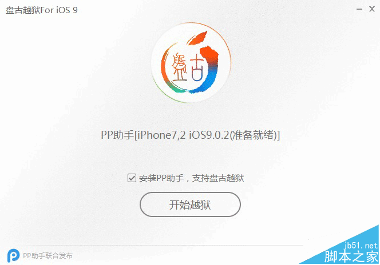Click the orange leaf atop the Pangu logo
380x265 pixels.
199,38
